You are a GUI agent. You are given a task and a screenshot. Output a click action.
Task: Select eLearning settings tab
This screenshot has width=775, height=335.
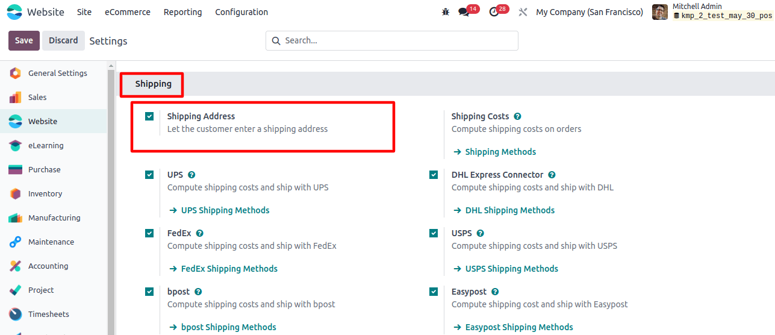point(54,146)
